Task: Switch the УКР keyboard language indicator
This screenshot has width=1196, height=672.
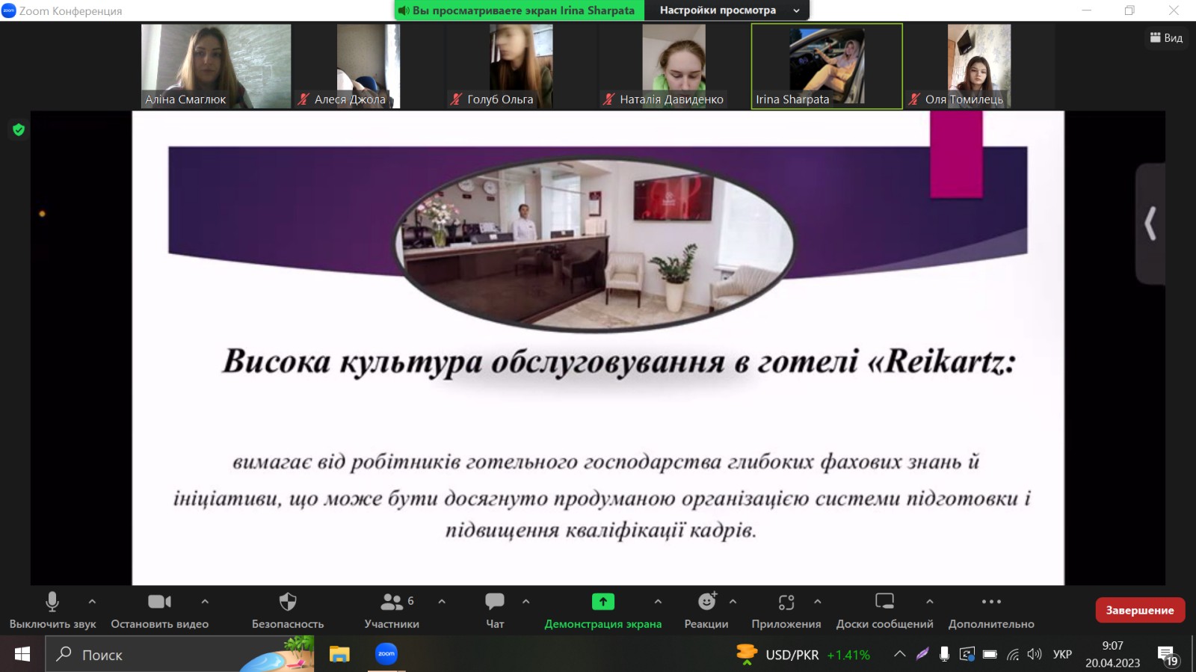Action: point(1062,655)
